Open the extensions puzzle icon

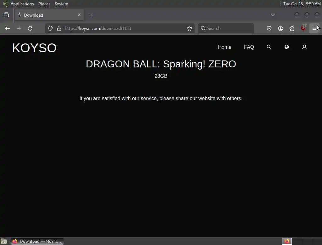click(292, 28)
